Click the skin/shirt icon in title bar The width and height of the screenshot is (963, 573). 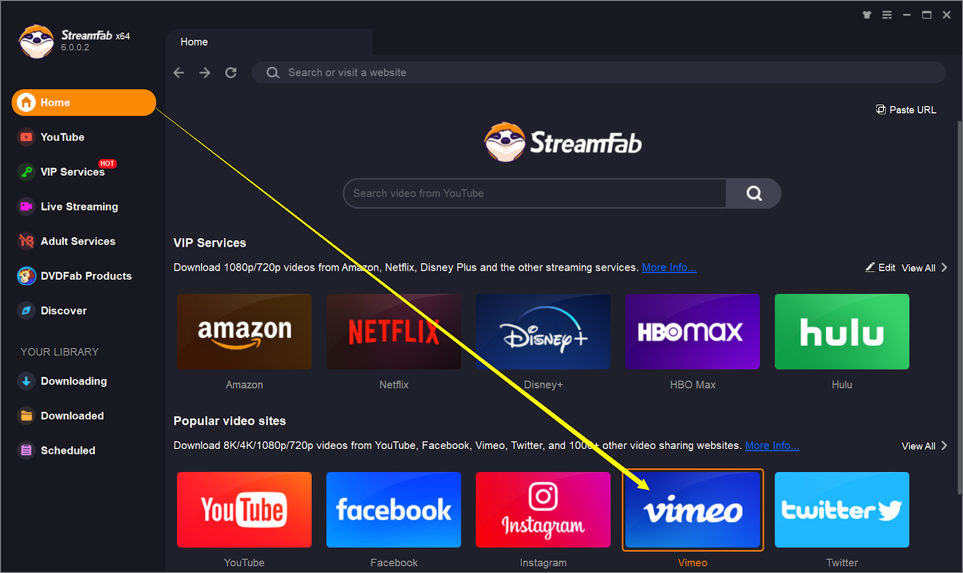867,15
